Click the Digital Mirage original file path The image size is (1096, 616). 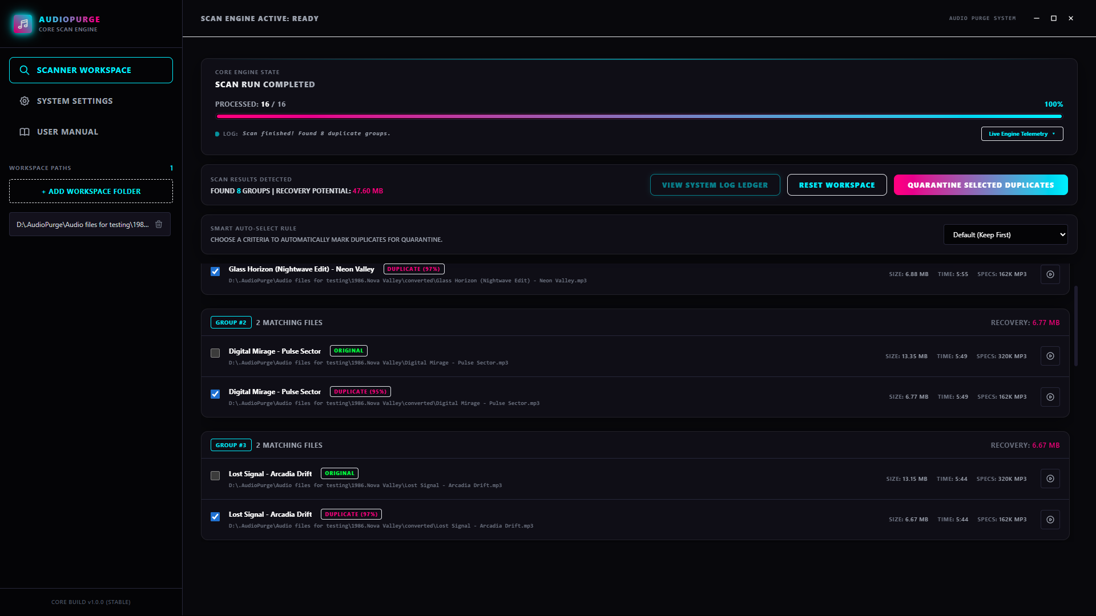pyautogui.click(x=368, y=363)
